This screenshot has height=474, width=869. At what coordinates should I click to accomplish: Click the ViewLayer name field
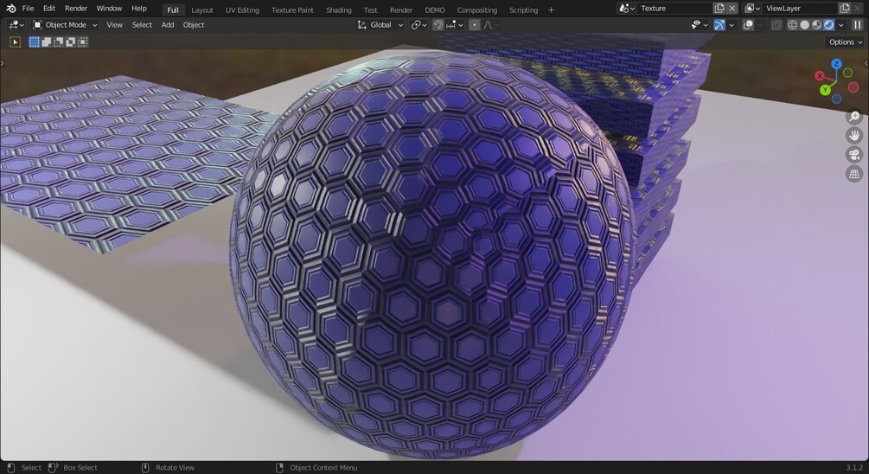(800, 9)
